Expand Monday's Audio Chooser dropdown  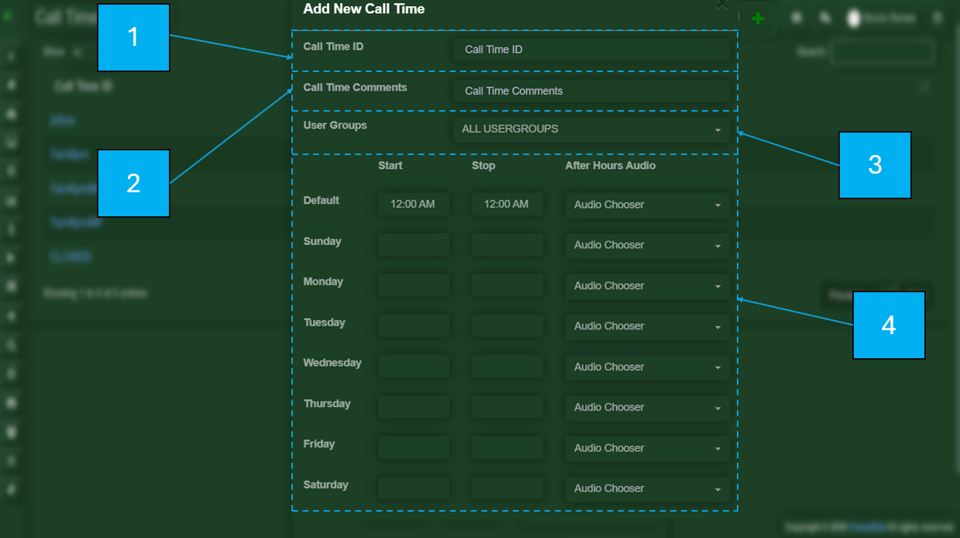[x=647, y=286]
